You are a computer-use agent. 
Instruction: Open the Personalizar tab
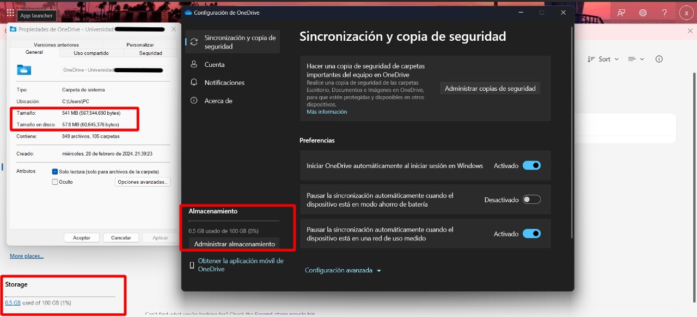coord(140,45)
